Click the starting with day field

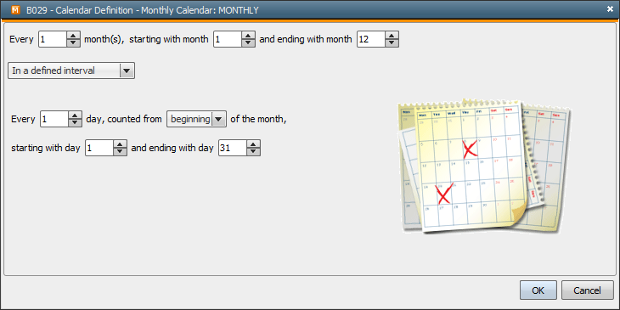tap(99, 149)
